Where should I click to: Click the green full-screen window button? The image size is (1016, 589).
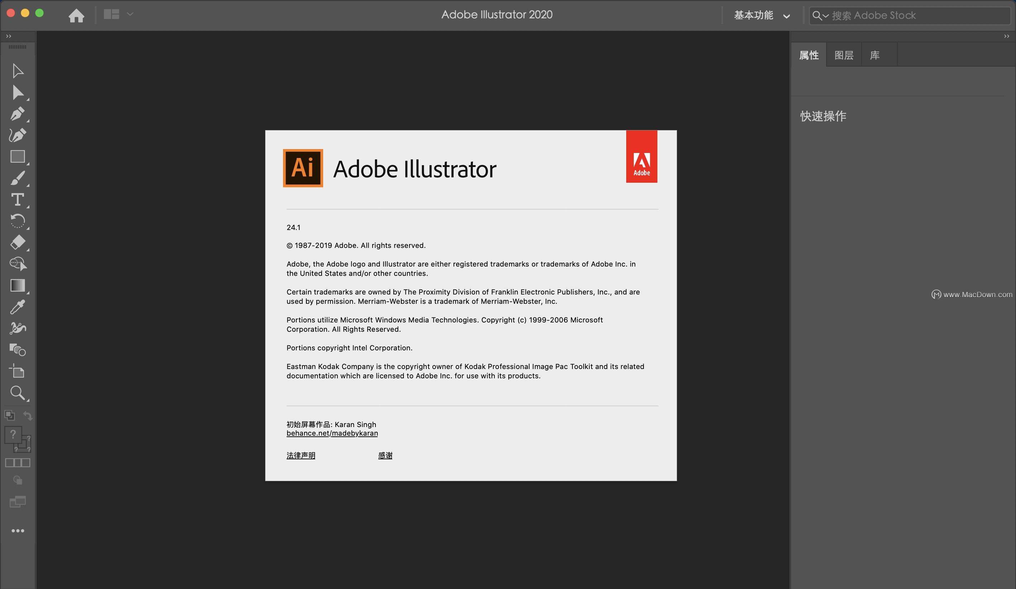(39, 13)
